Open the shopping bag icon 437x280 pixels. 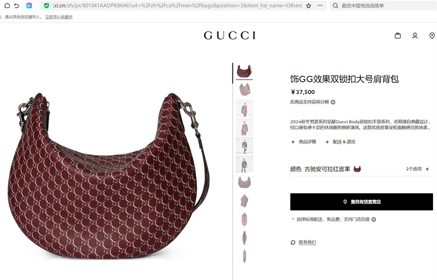tap(398, 36)
